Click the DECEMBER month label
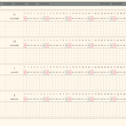 click(15, 45)
